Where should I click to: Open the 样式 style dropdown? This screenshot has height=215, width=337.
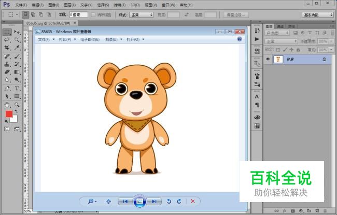(x=142, y=15)
